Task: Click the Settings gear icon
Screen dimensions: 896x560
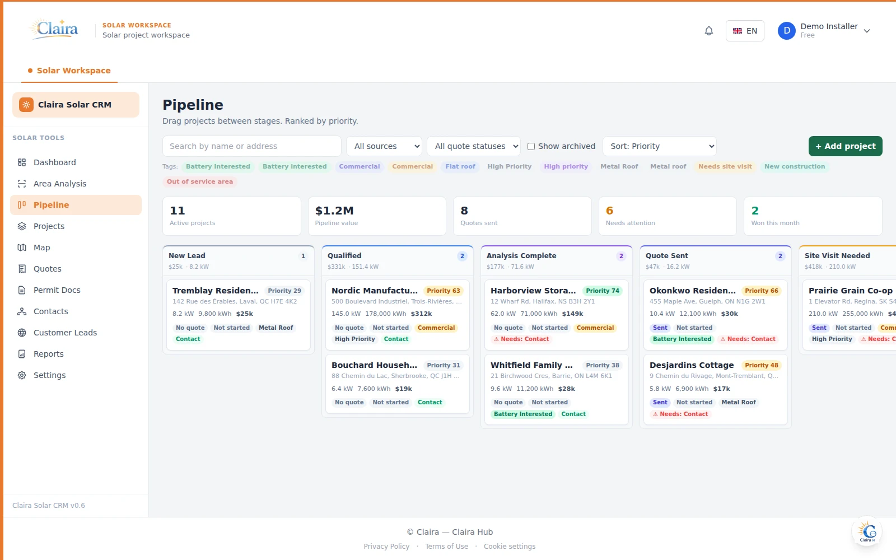Action: click(22, 375)
